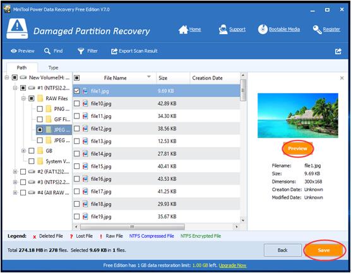Screen dimensions: 351x273
Task: Click the #4 (All RAW) drive icon
Action: point(32,192)
